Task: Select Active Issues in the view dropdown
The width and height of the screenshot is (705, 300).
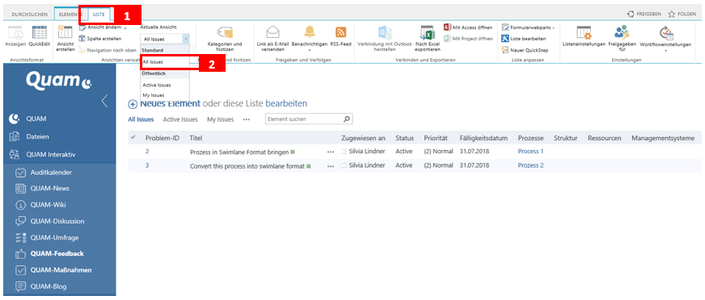Action: (x=157, y=85)
